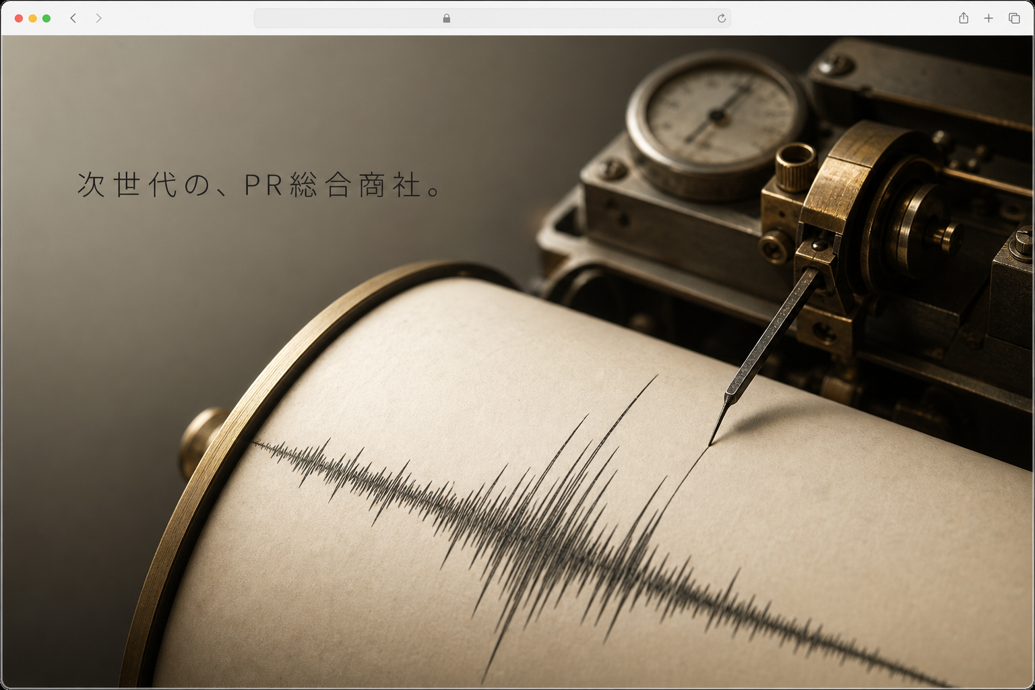Click the headline 次世代の、PR総合商社。
This screenshot has height=690, width=1035.
[x=260, y=185]
